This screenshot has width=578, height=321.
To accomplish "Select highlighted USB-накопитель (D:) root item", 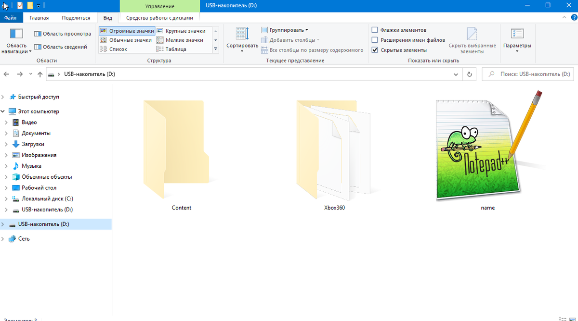I will point(55,224).
